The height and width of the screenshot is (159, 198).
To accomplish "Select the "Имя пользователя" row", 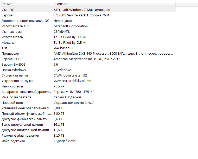I will pos(16,97).
